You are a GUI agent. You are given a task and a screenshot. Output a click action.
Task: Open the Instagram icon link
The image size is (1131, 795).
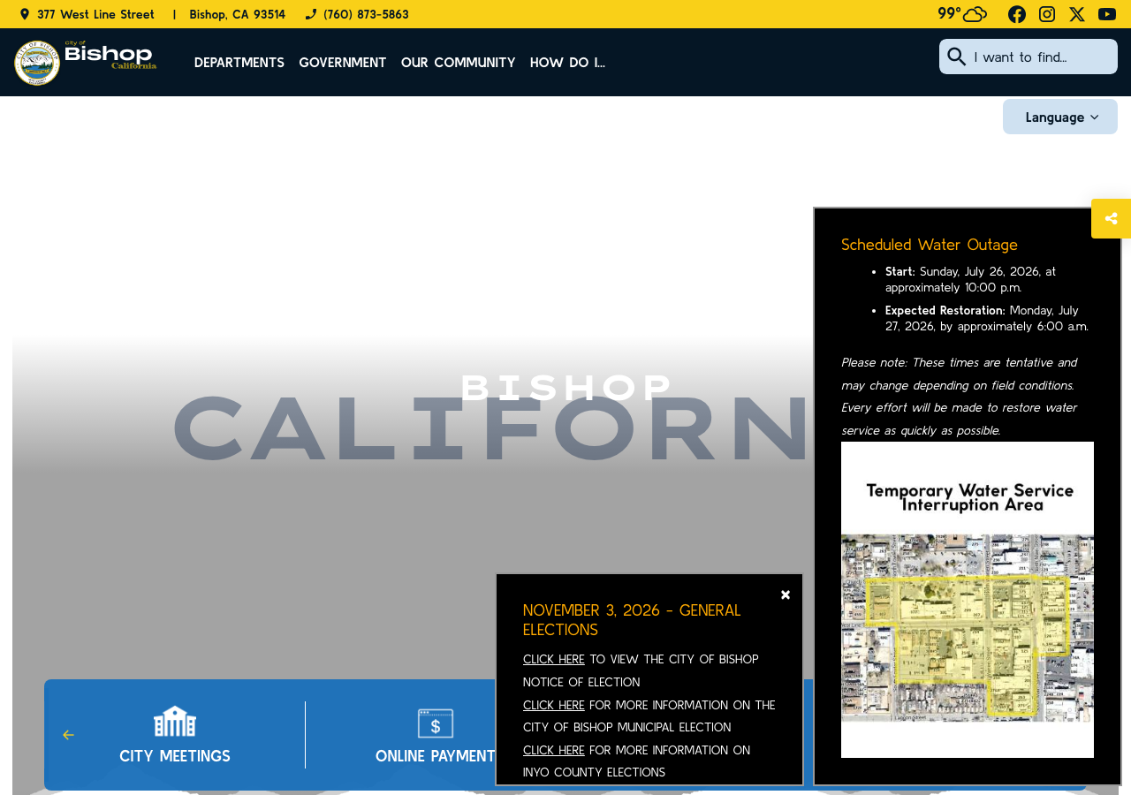[1047, 14]
